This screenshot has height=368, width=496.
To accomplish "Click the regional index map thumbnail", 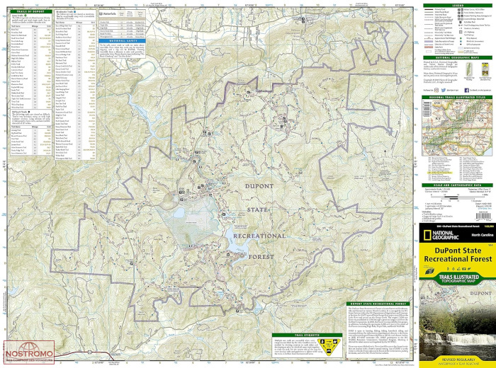I will point(458,128).
